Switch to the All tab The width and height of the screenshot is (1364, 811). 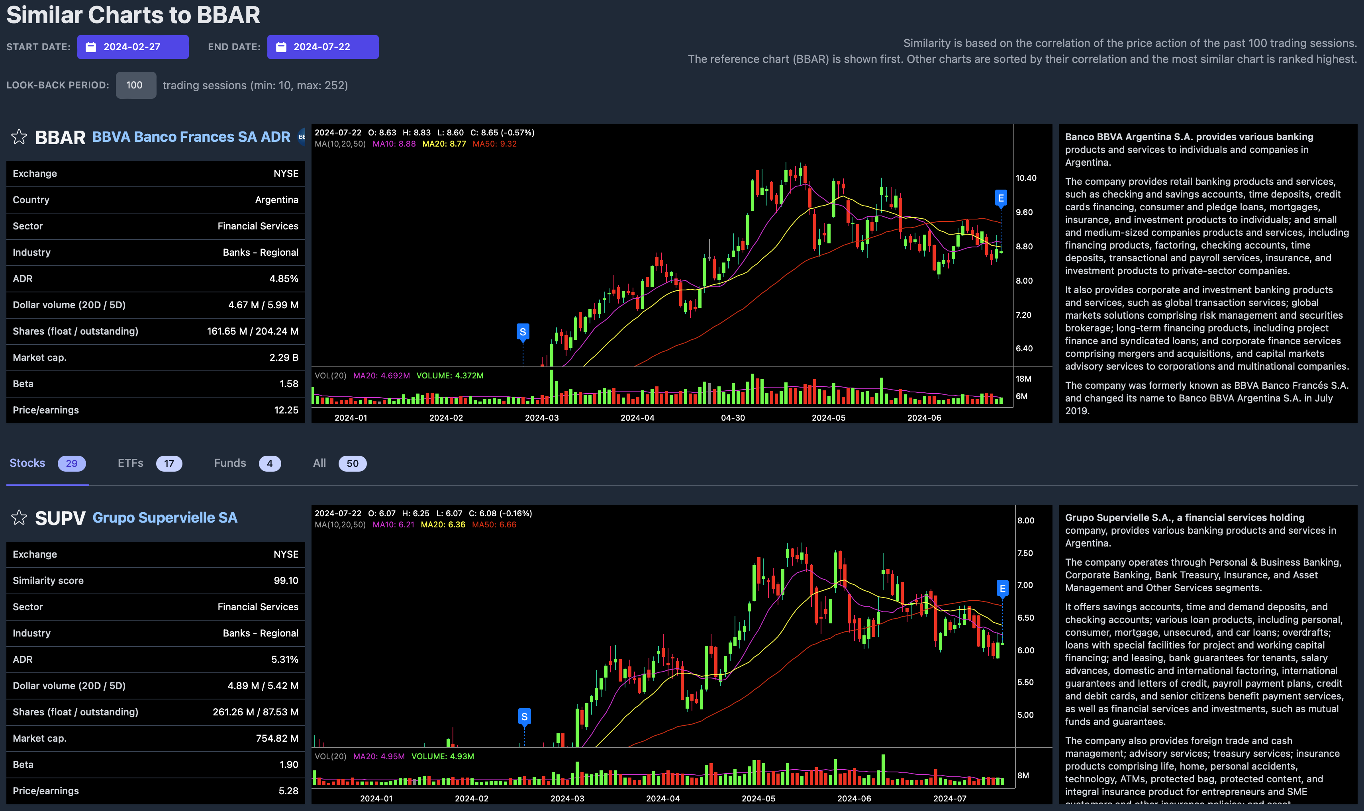click(x=339, y=463)
